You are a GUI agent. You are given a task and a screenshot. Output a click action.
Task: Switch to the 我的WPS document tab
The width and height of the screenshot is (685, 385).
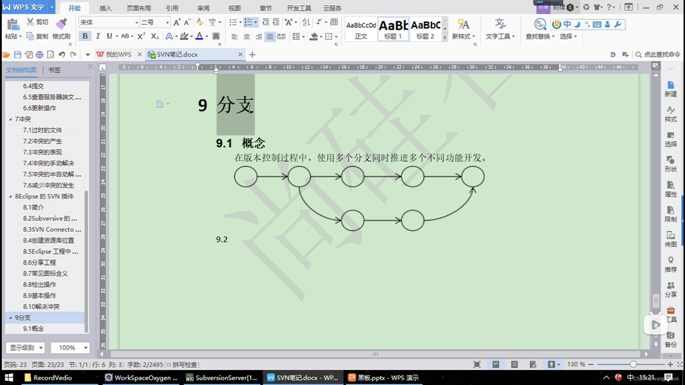118,55
